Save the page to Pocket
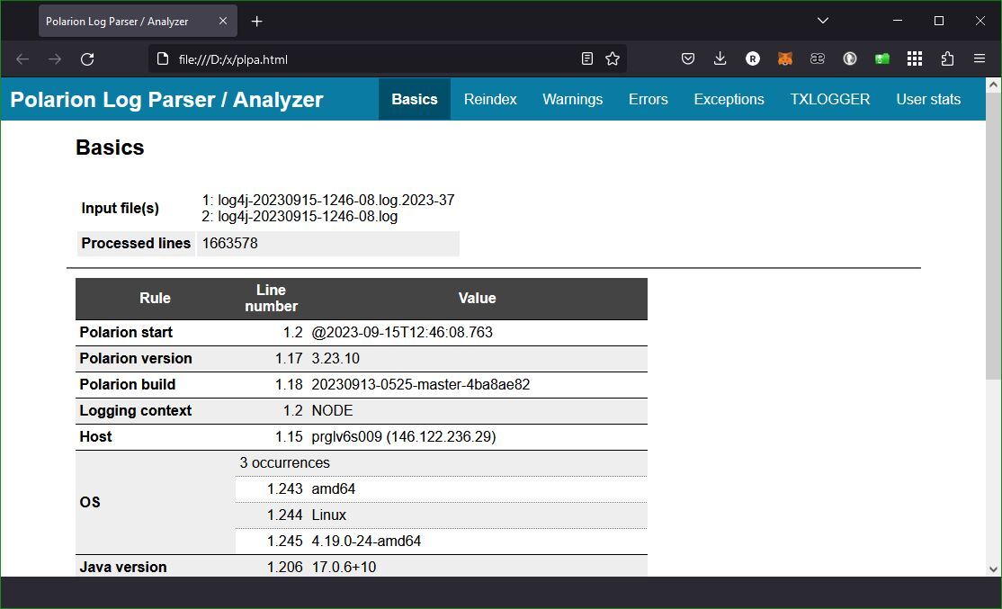 688,58
